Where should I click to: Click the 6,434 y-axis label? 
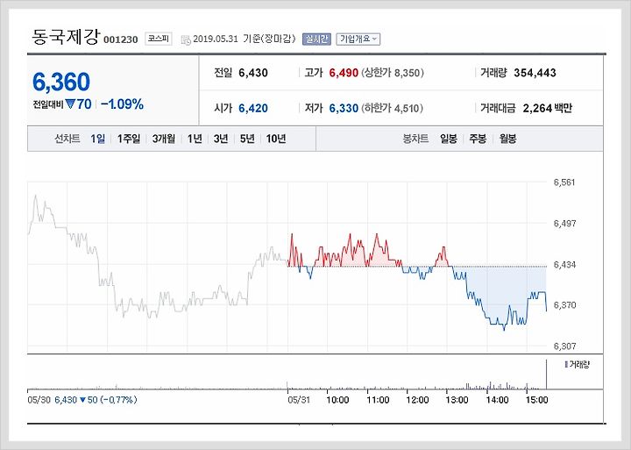coord(564,265)
